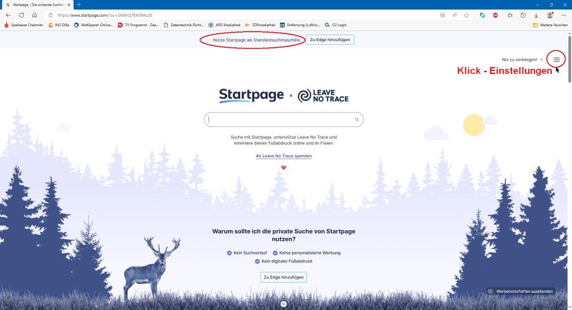
Task: Open the red Adblock Plus extension icon
Action: (495, 15)
